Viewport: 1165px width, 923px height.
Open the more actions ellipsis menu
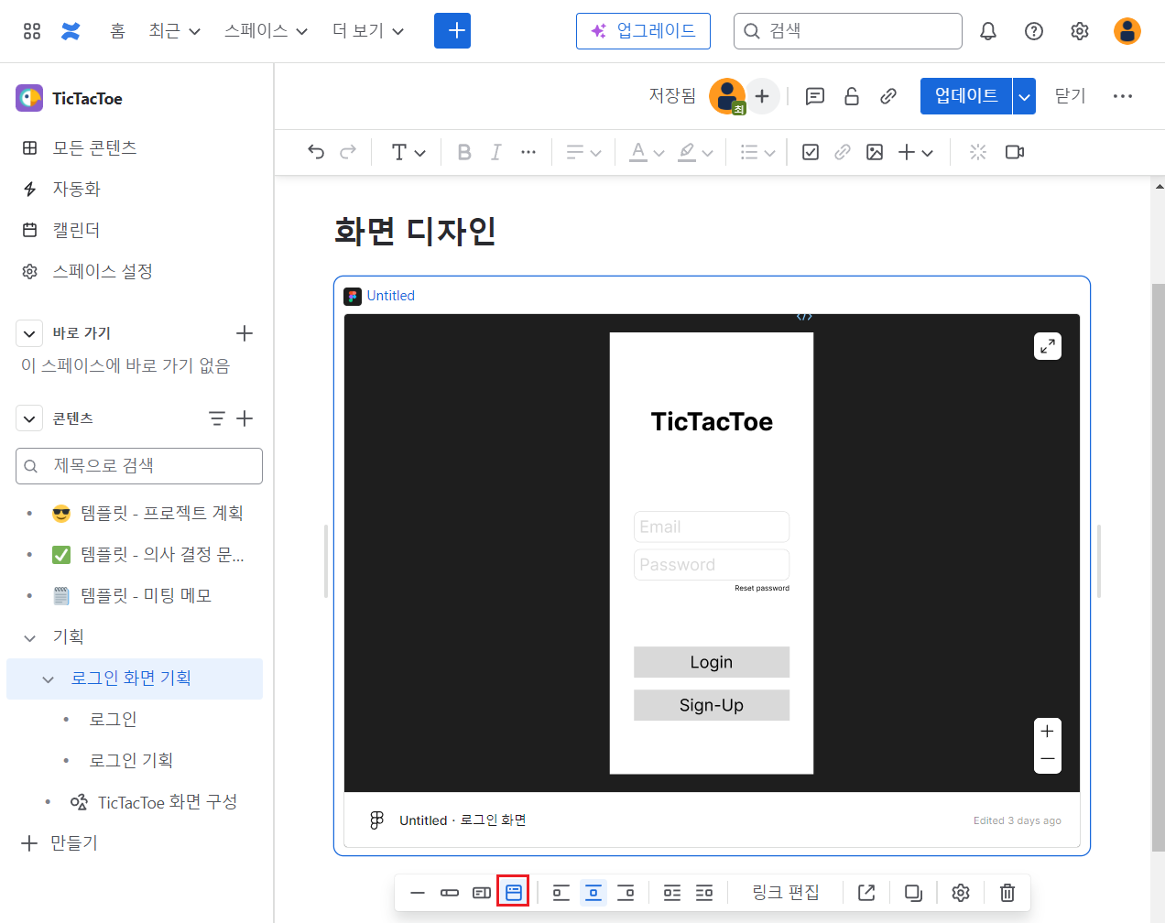pos(1123,96)
